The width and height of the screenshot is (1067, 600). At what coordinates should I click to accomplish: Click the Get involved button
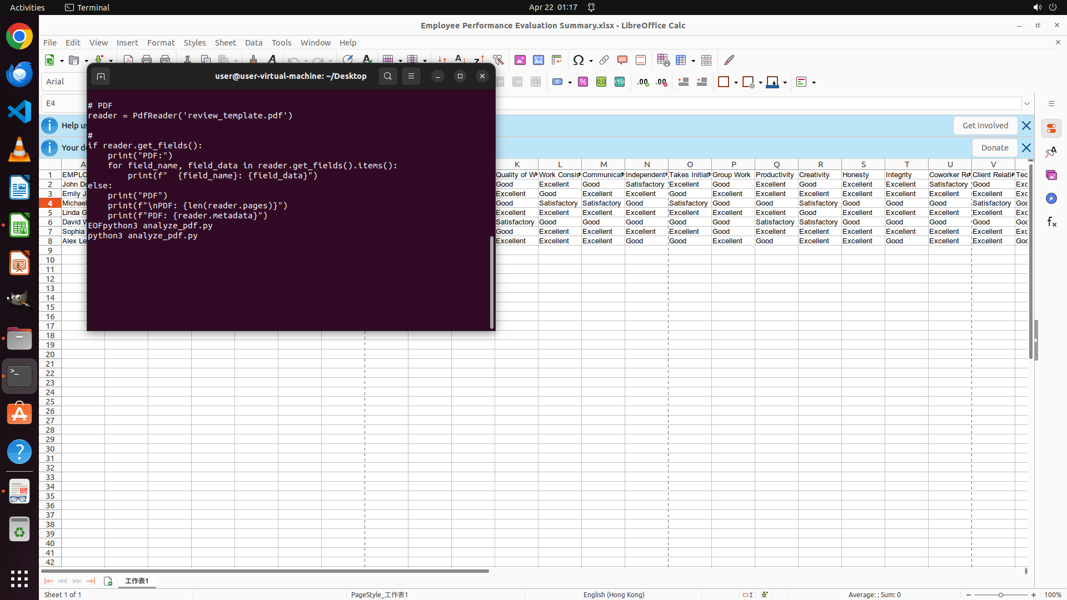point(985,126)
